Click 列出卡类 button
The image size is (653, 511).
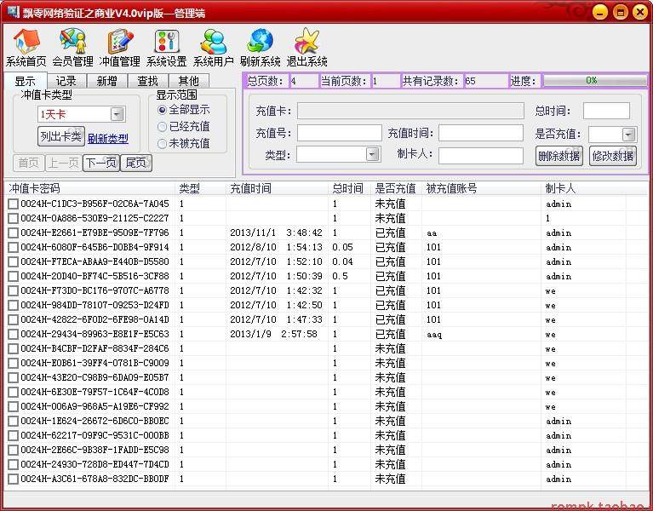tap(61, 136)
